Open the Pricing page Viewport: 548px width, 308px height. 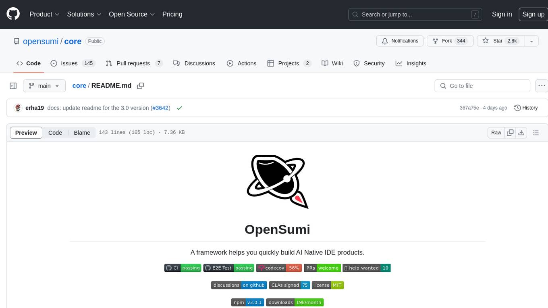point(172,14)
